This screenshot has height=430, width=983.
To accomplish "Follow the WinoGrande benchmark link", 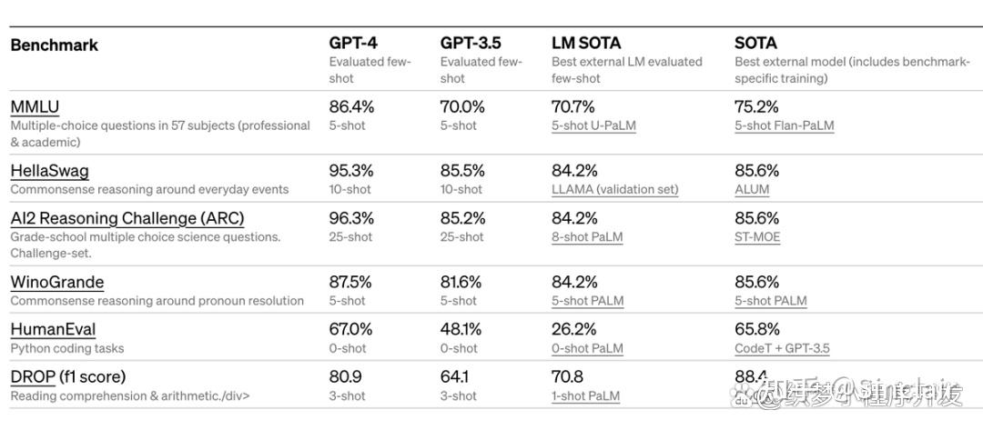I will click(x=56, y=282).
